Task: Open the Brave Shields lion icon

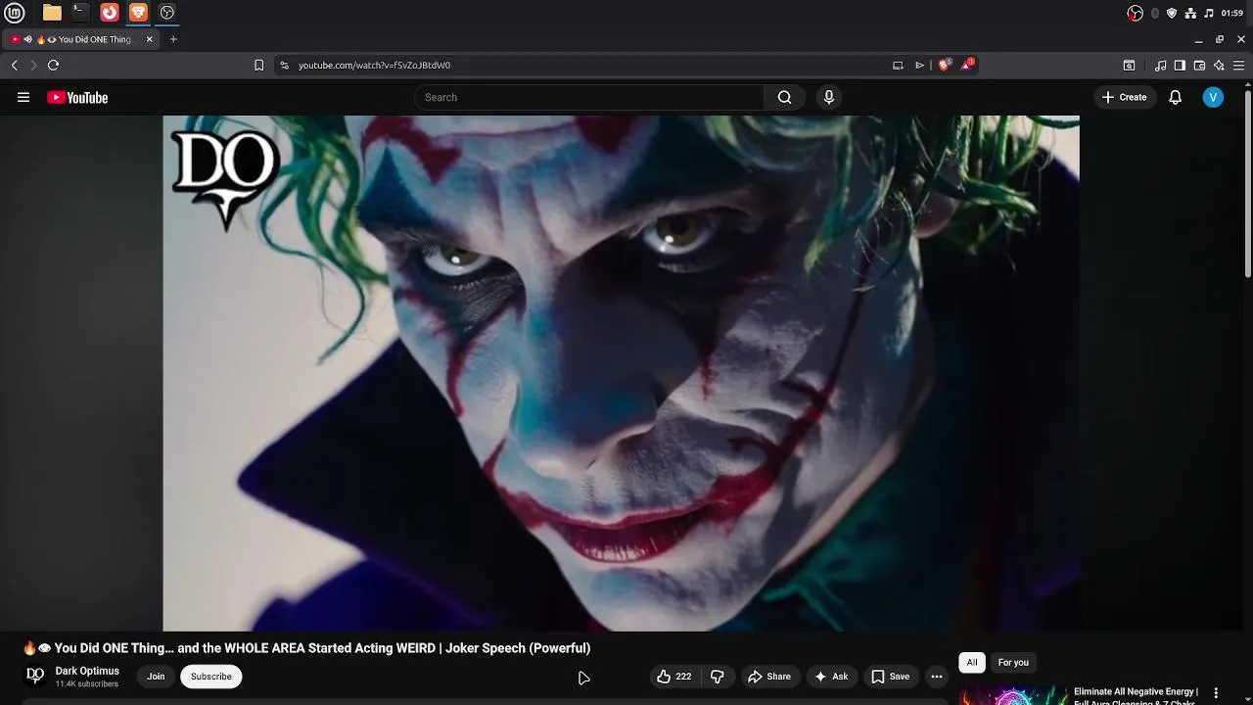Action: (x=944, y=65)
